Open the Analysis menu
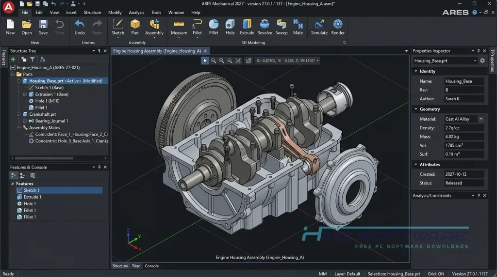Image resolution: width=497 pixels, height=277 pixels. point(136,12)
